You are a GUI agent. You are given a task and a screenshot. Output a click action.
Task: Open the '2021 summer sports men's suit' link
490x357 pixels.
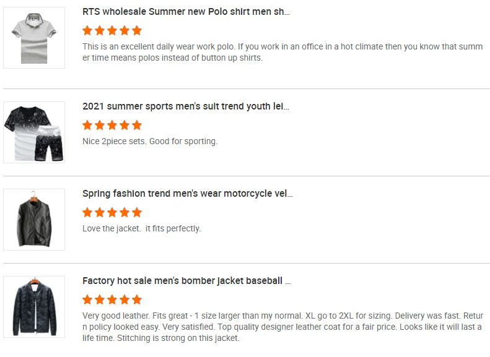click(186, 106)
